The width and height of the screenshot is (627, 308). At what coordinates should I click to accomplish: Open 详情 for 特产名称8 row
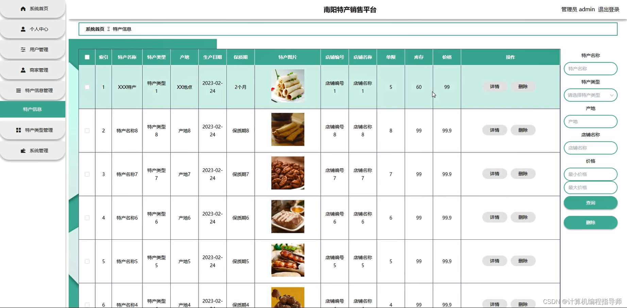pyautogui.click(x=495, y=130)
